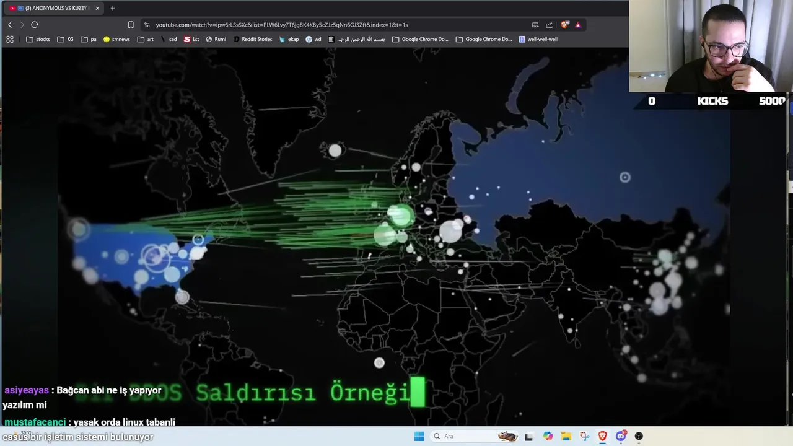This screenshot has height=446, width=793.
Task: Open the well-well-well bookmark
Action: pyautogui.click(x=538, y=39)
